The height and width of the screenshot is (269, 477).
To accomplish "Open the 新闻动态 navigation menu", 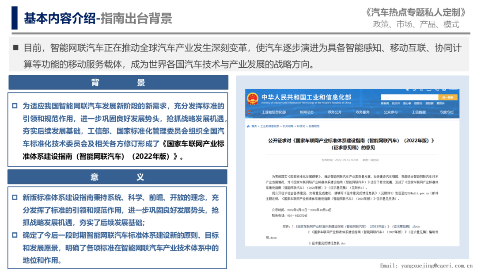I will [x=306, y=112].
